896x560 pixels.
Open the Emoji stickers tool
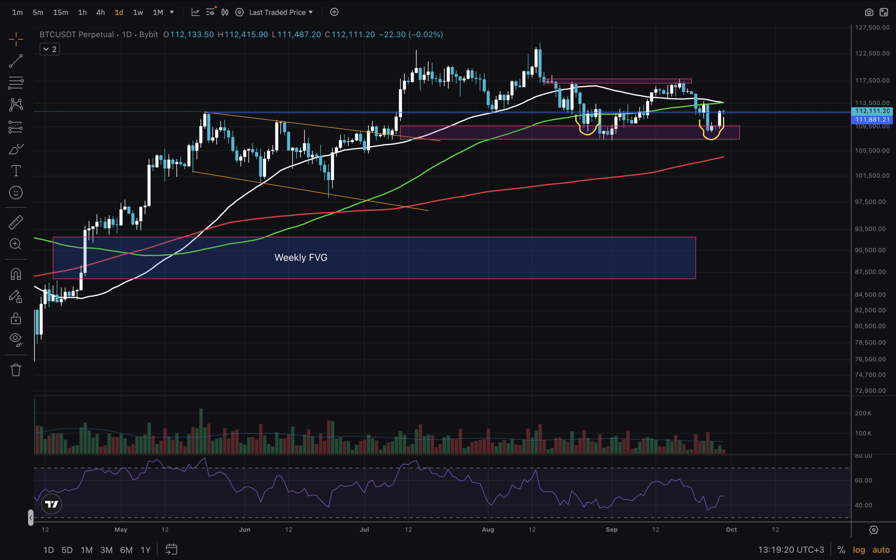(15, 192)
